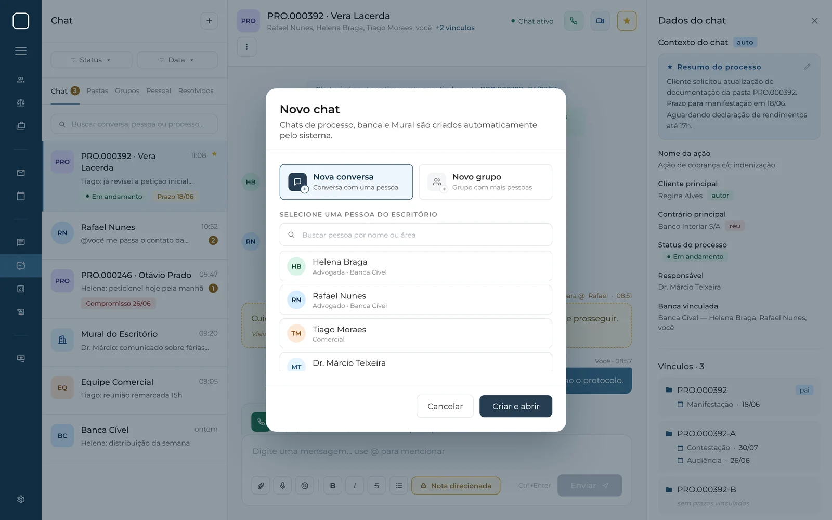Click the Cancelar button

445,406
